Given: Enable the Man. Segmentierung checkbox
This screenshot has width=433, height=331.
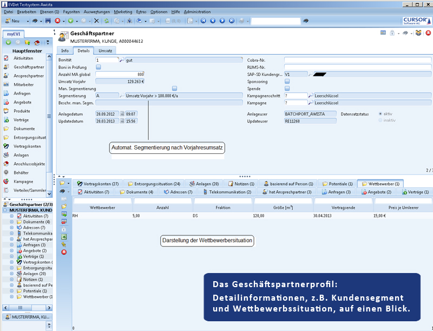Looking at the screenshot, I should [x=174, y=88].
